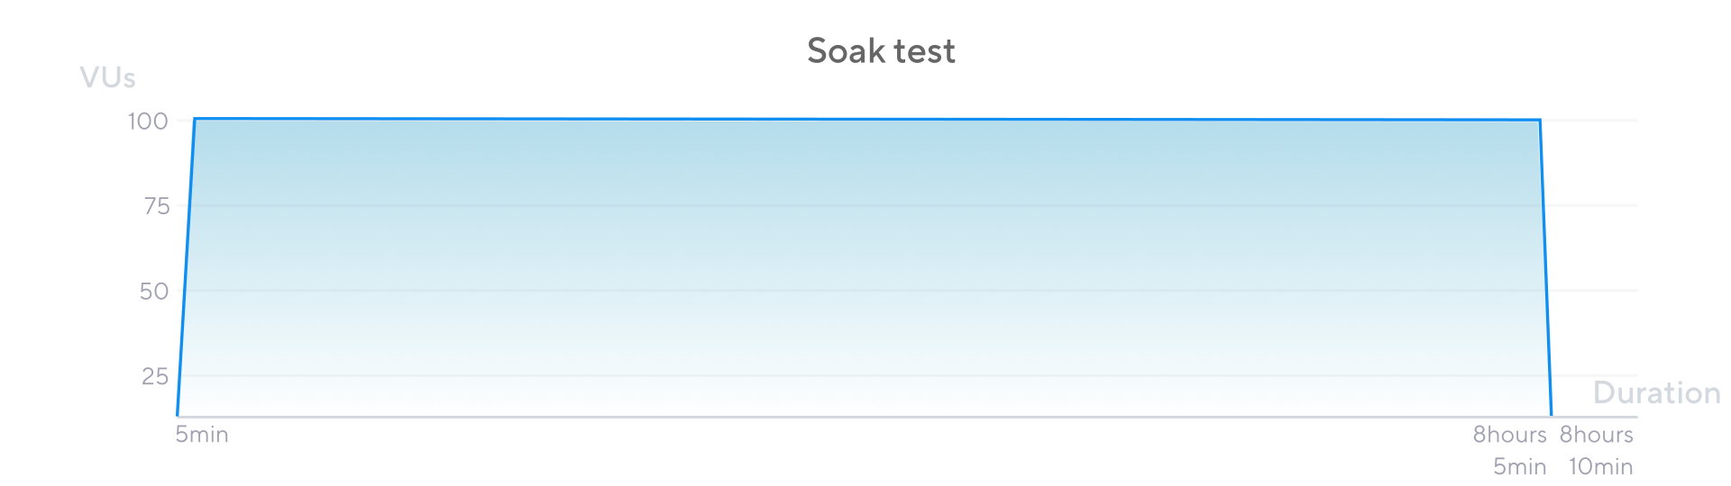Click the 75 y-axis tick label
The image size is (1731, 486).
tap(156, 207)
